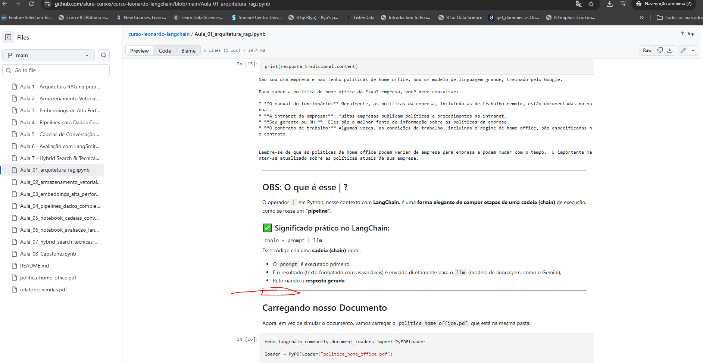
Task: Open bookmark get_dummies vs On...
Action: click(x=514, y=18)
